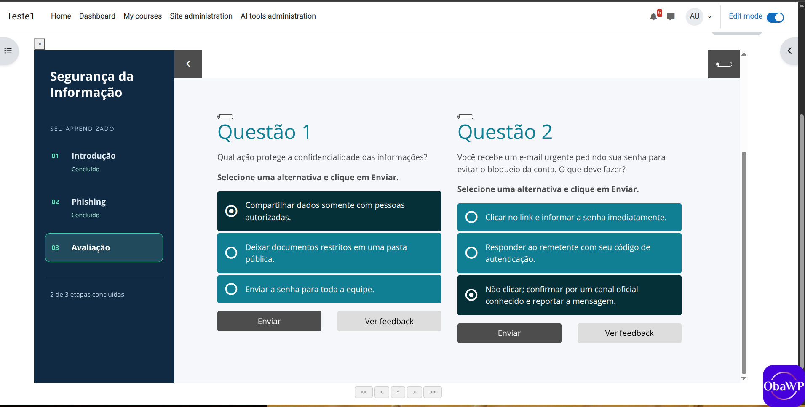Screen dimensions: 805x407
Task: Select 'Responder ao remetente com seu código' option
Action: [x=570, y=253]
